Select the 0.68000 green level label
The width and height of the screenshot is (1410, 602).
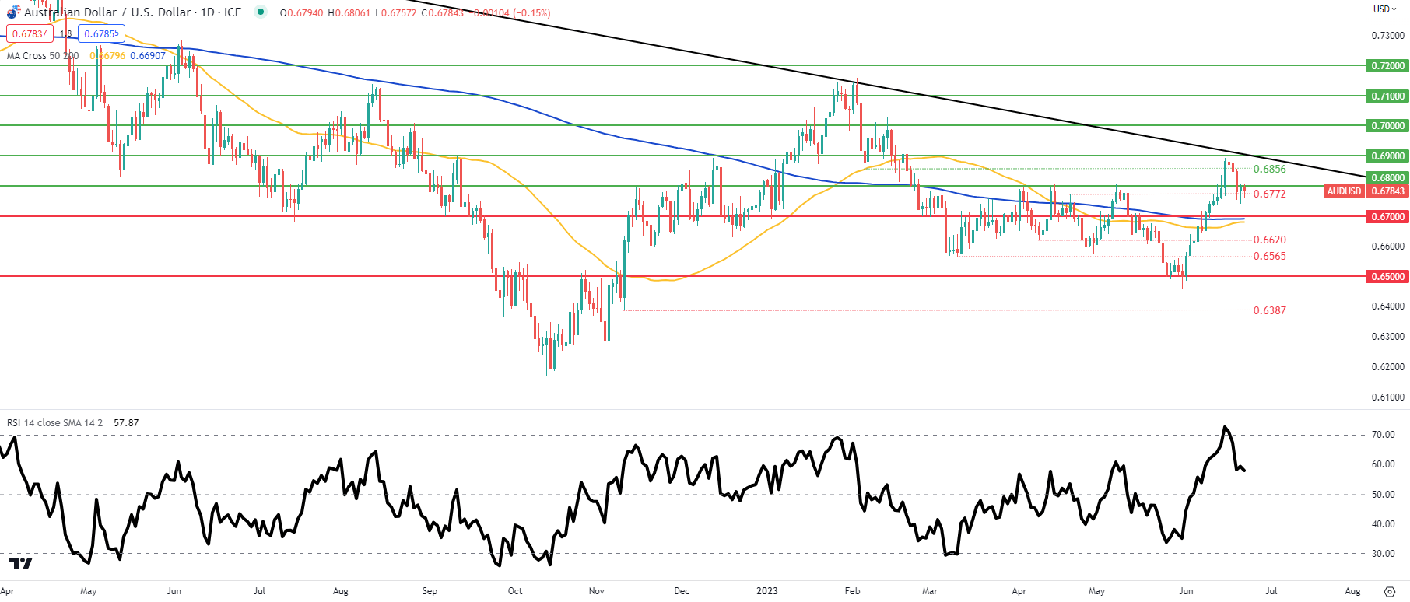coord(1388,178)
